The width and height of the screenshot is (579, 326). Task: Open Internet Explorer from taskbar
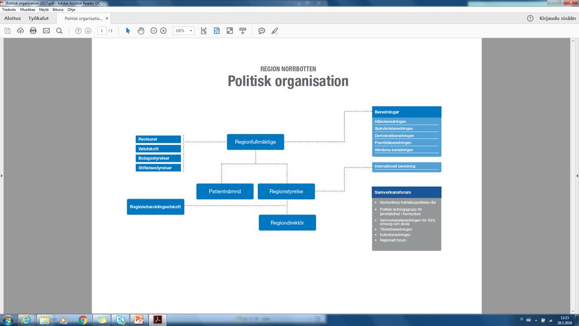click(x=26, y=320)
